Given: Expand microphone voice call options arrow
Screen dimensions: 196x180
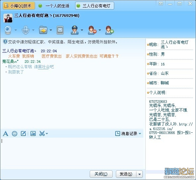Looking at the screenshot, I should click(33, 30).
